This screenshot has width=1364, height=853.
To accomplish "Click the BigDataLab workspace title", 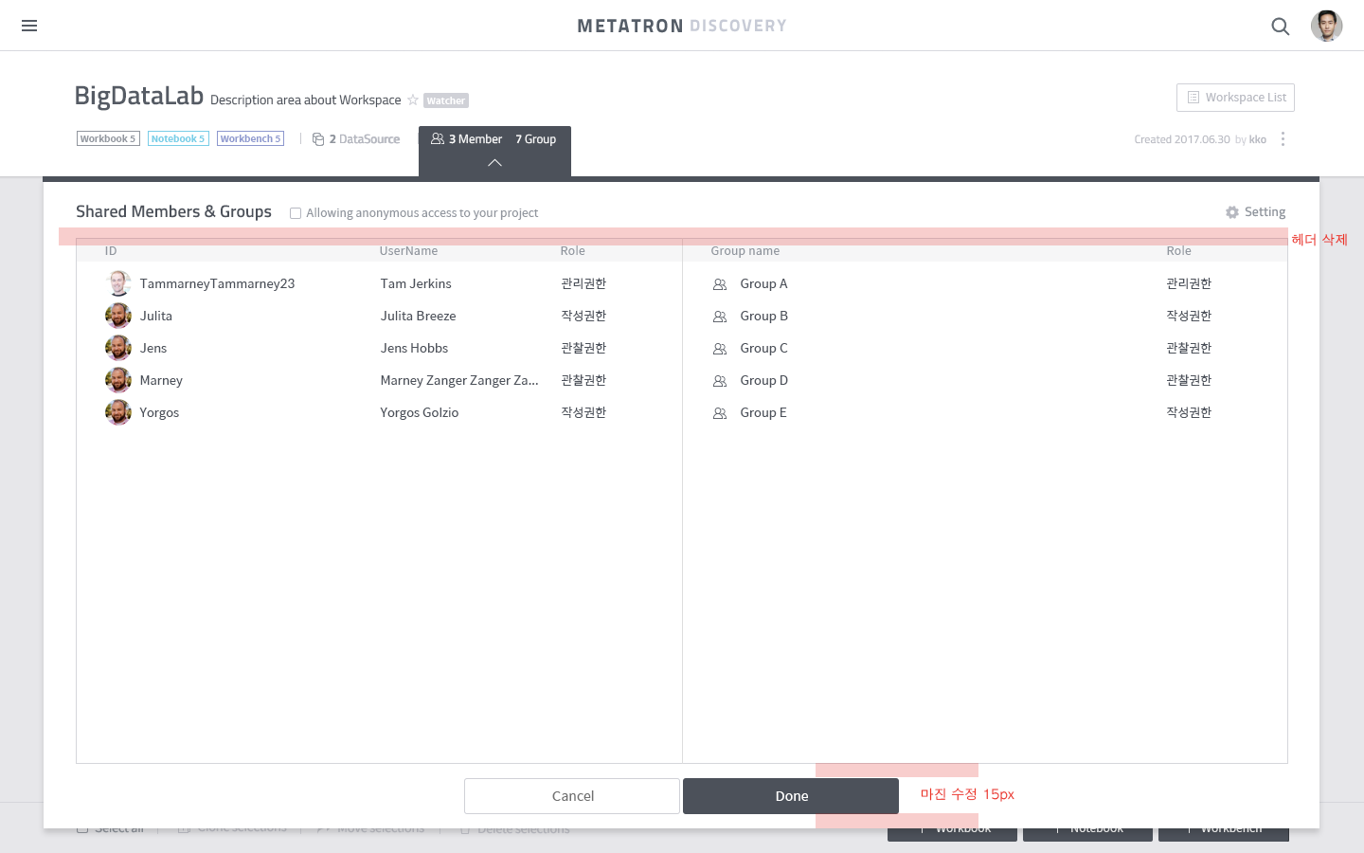I will click(x=139, y=96).
